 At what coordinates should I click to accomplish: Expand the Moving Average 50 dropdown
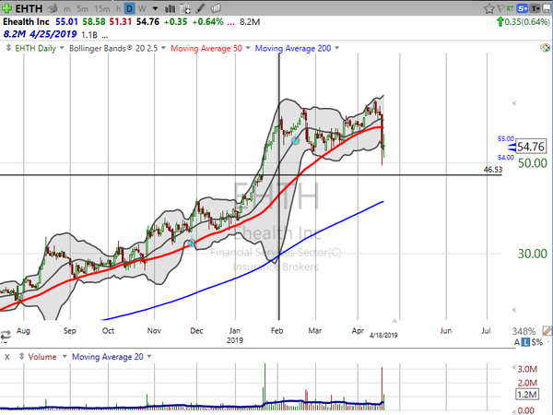[x=248, y=48]
